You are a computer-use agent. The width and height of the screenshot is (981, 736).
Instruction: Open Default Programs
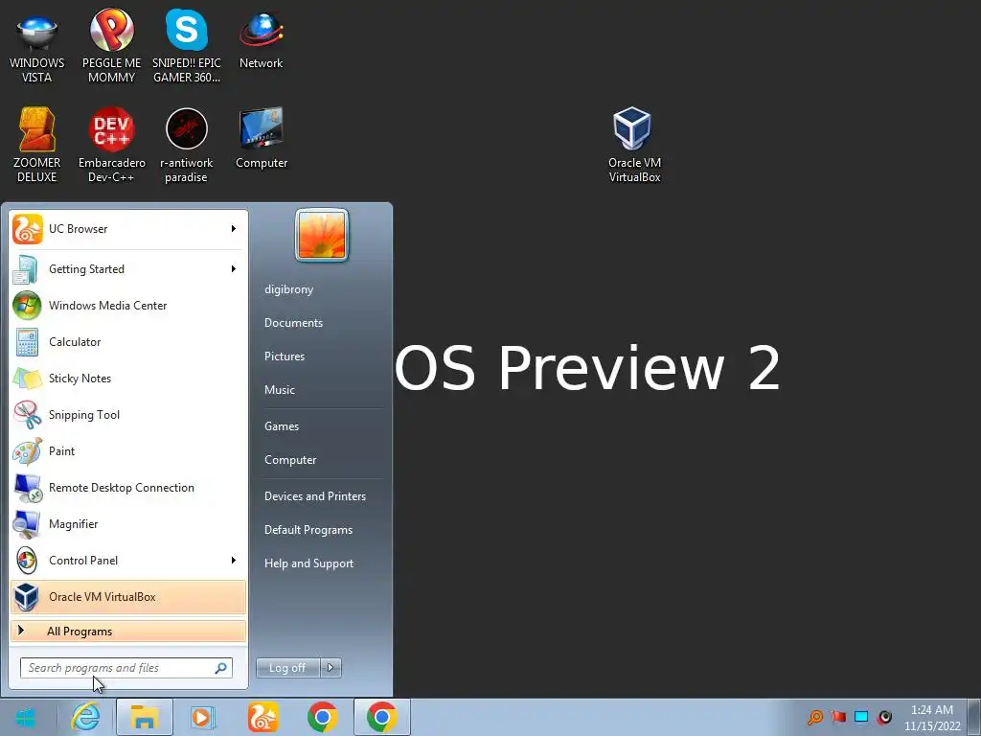coord(308,530)
